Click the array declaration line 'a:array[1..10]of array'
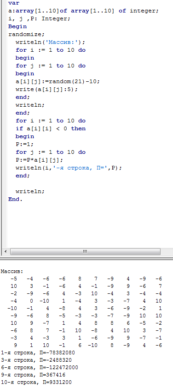Image resolution: width=173 pixels, height=389 pixels. 83,11
